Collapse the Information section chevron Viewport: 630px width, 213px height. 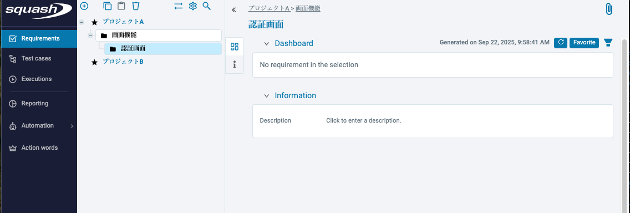(x=266, y=95)
